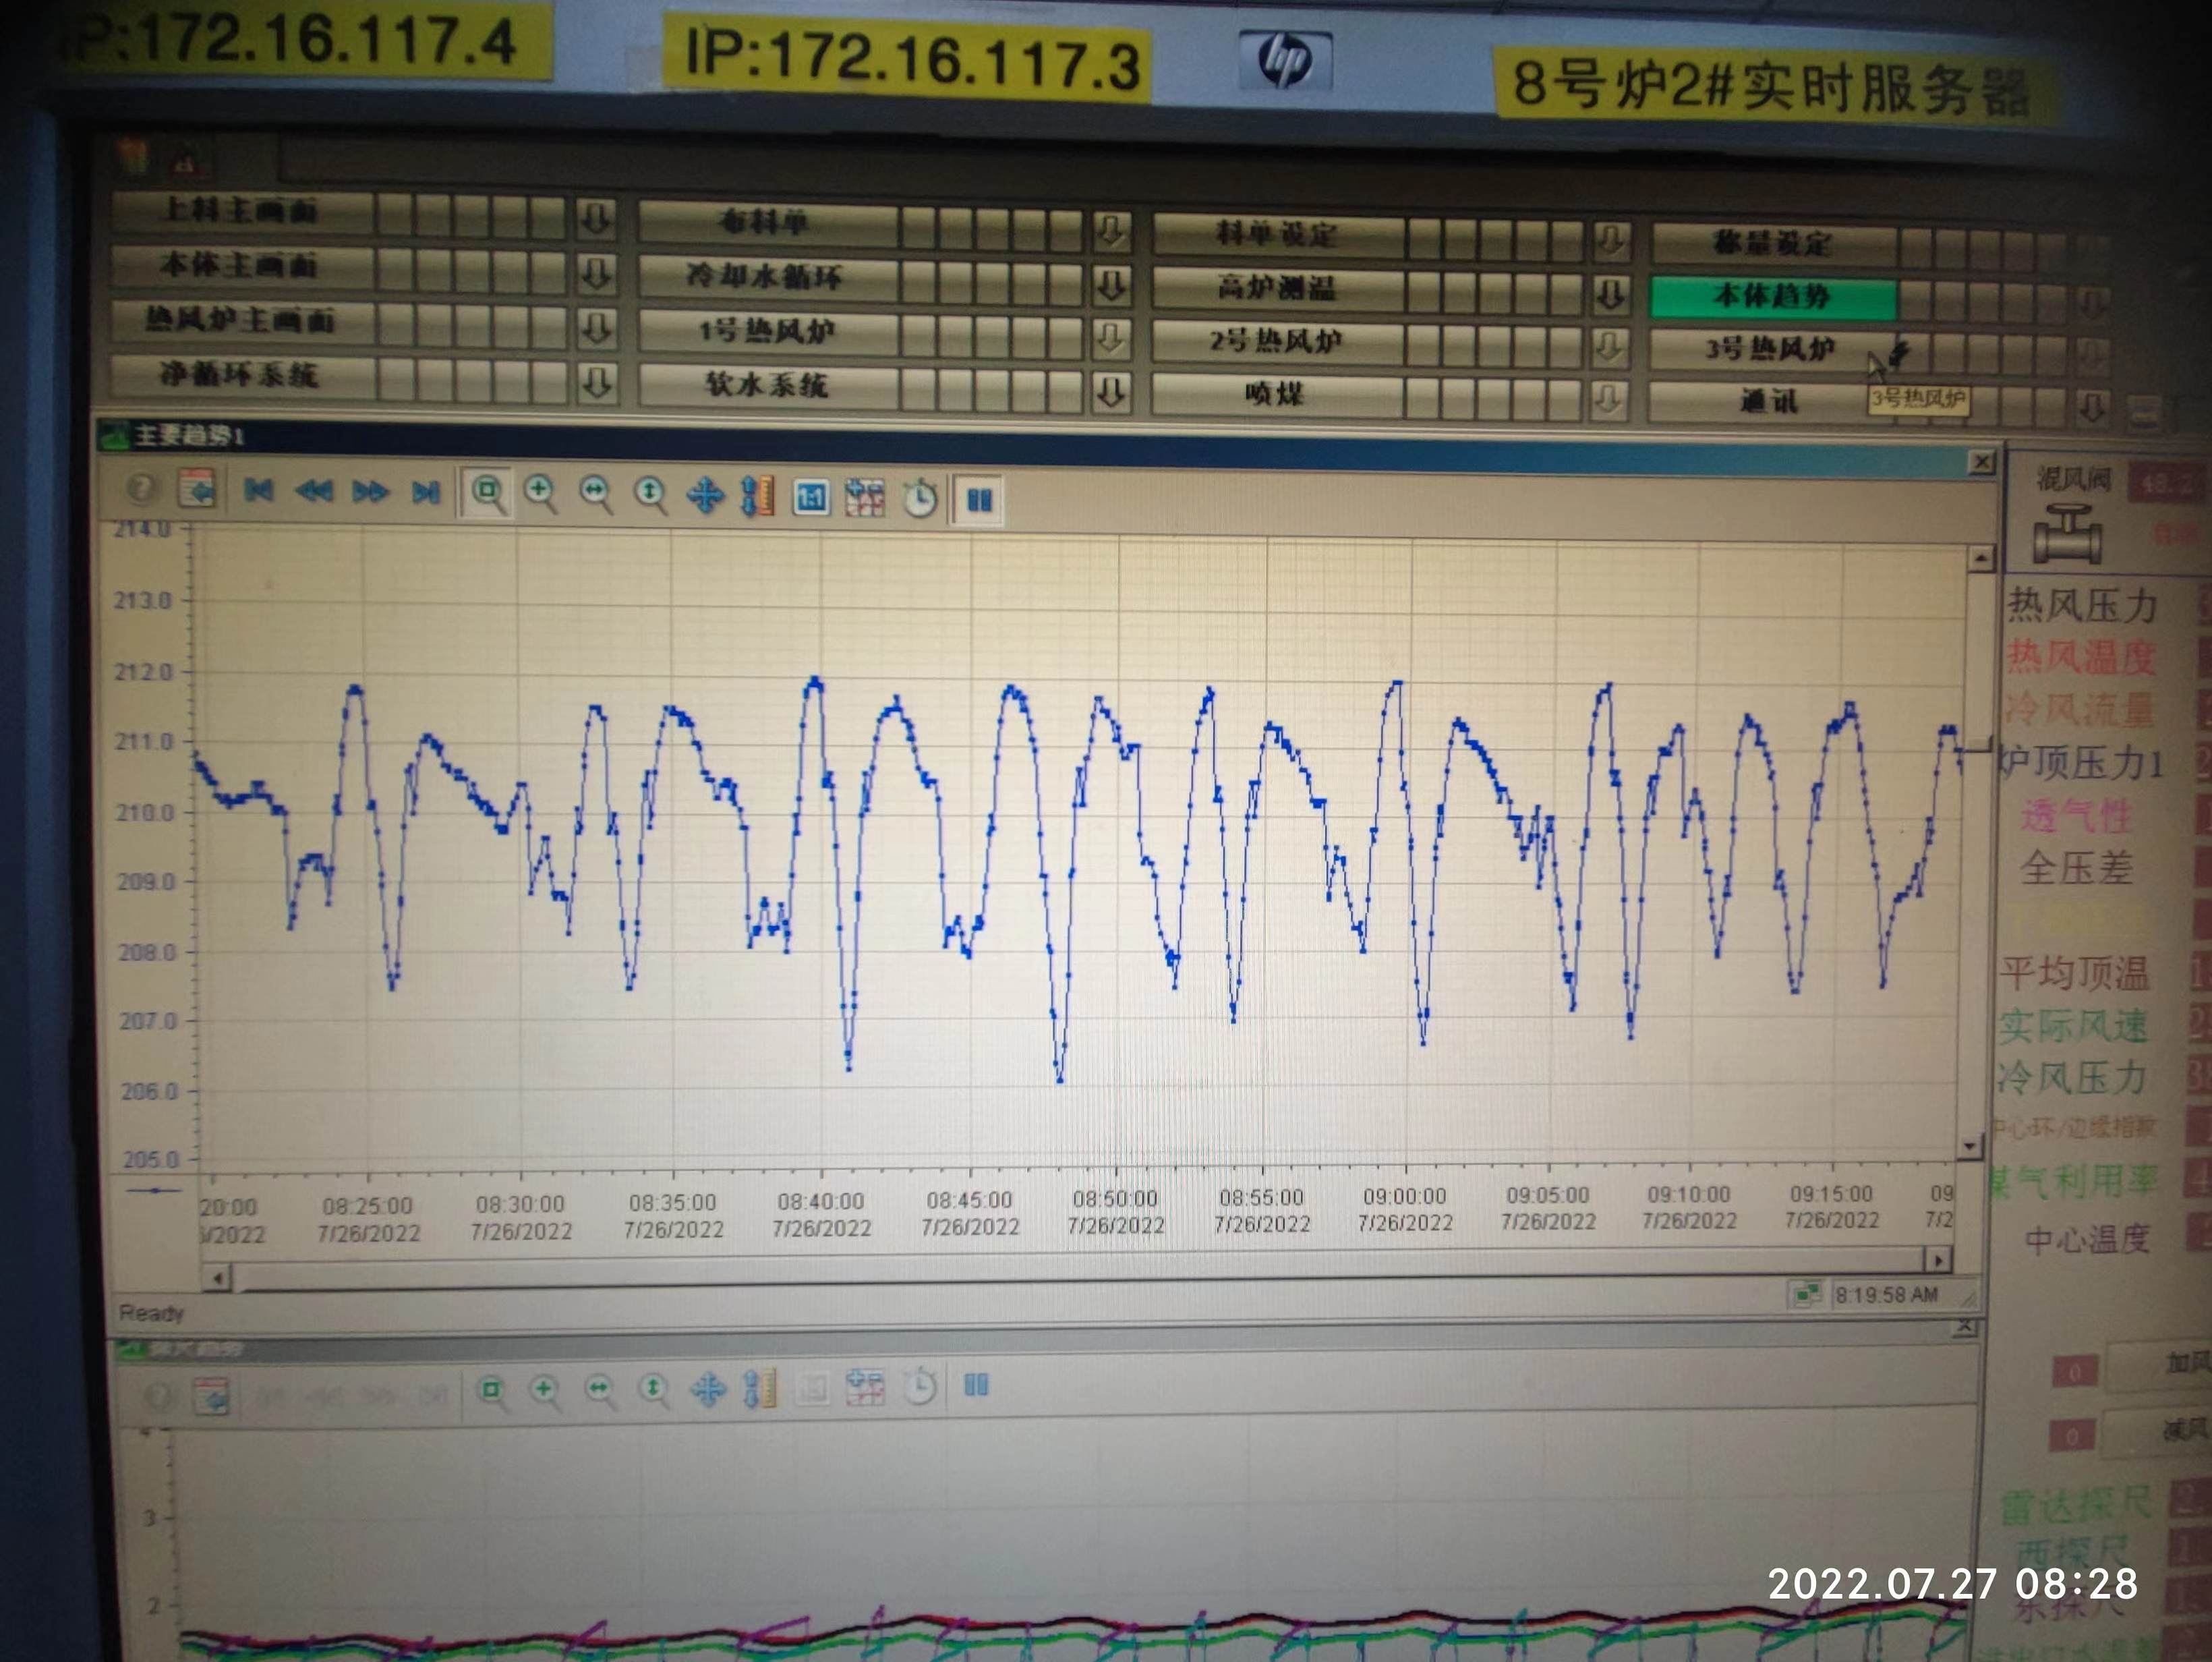This screenshot has height=1662, width=2212.
Task: Select horizontal zoom magnifier on upper trend
Action: click(596, 493)
